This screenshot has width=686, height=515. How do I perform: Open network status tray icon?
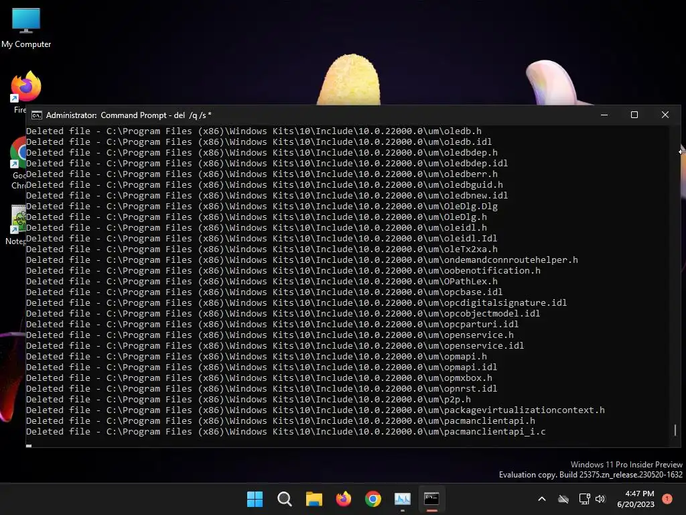point(584,499)
